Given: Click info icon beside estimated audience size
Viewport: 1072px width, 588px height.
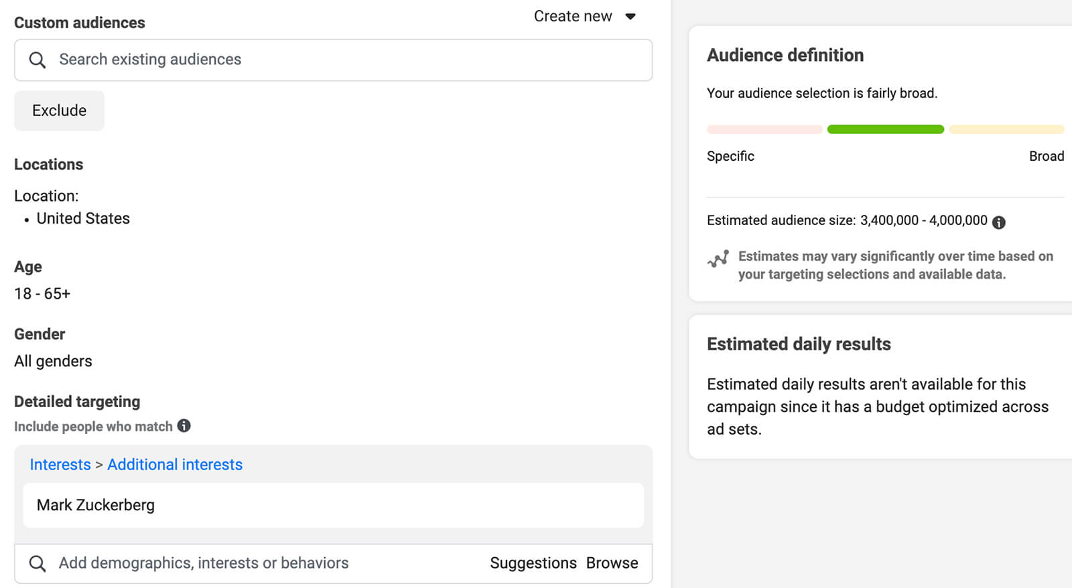Looking at the screenshot, I should click(x=998, y=222).
